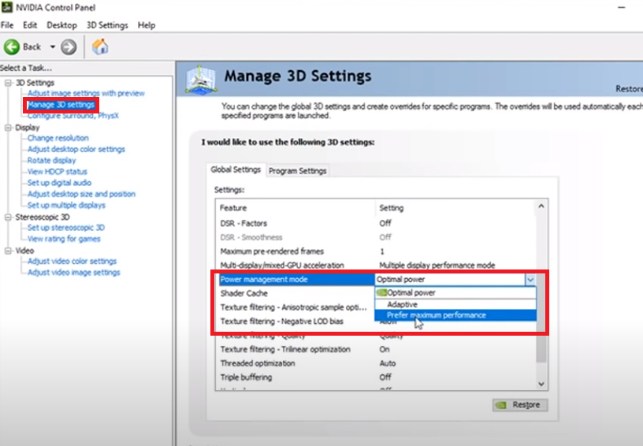643x446 pixels.
Task: Open Set up stereoscopic 3D
Action: pos(66,228)
